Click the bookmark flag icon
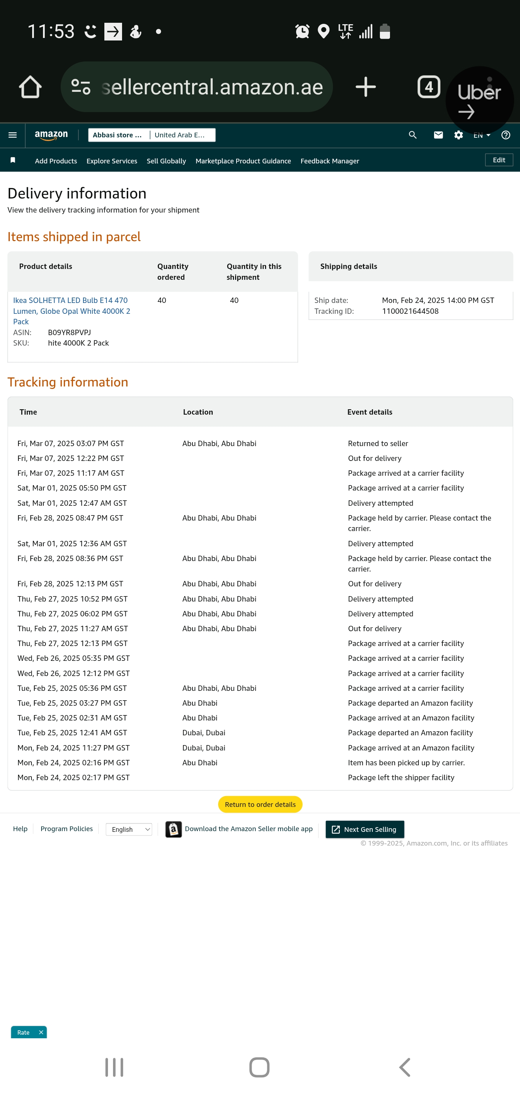520x1099 pixels. coord(13,160)
